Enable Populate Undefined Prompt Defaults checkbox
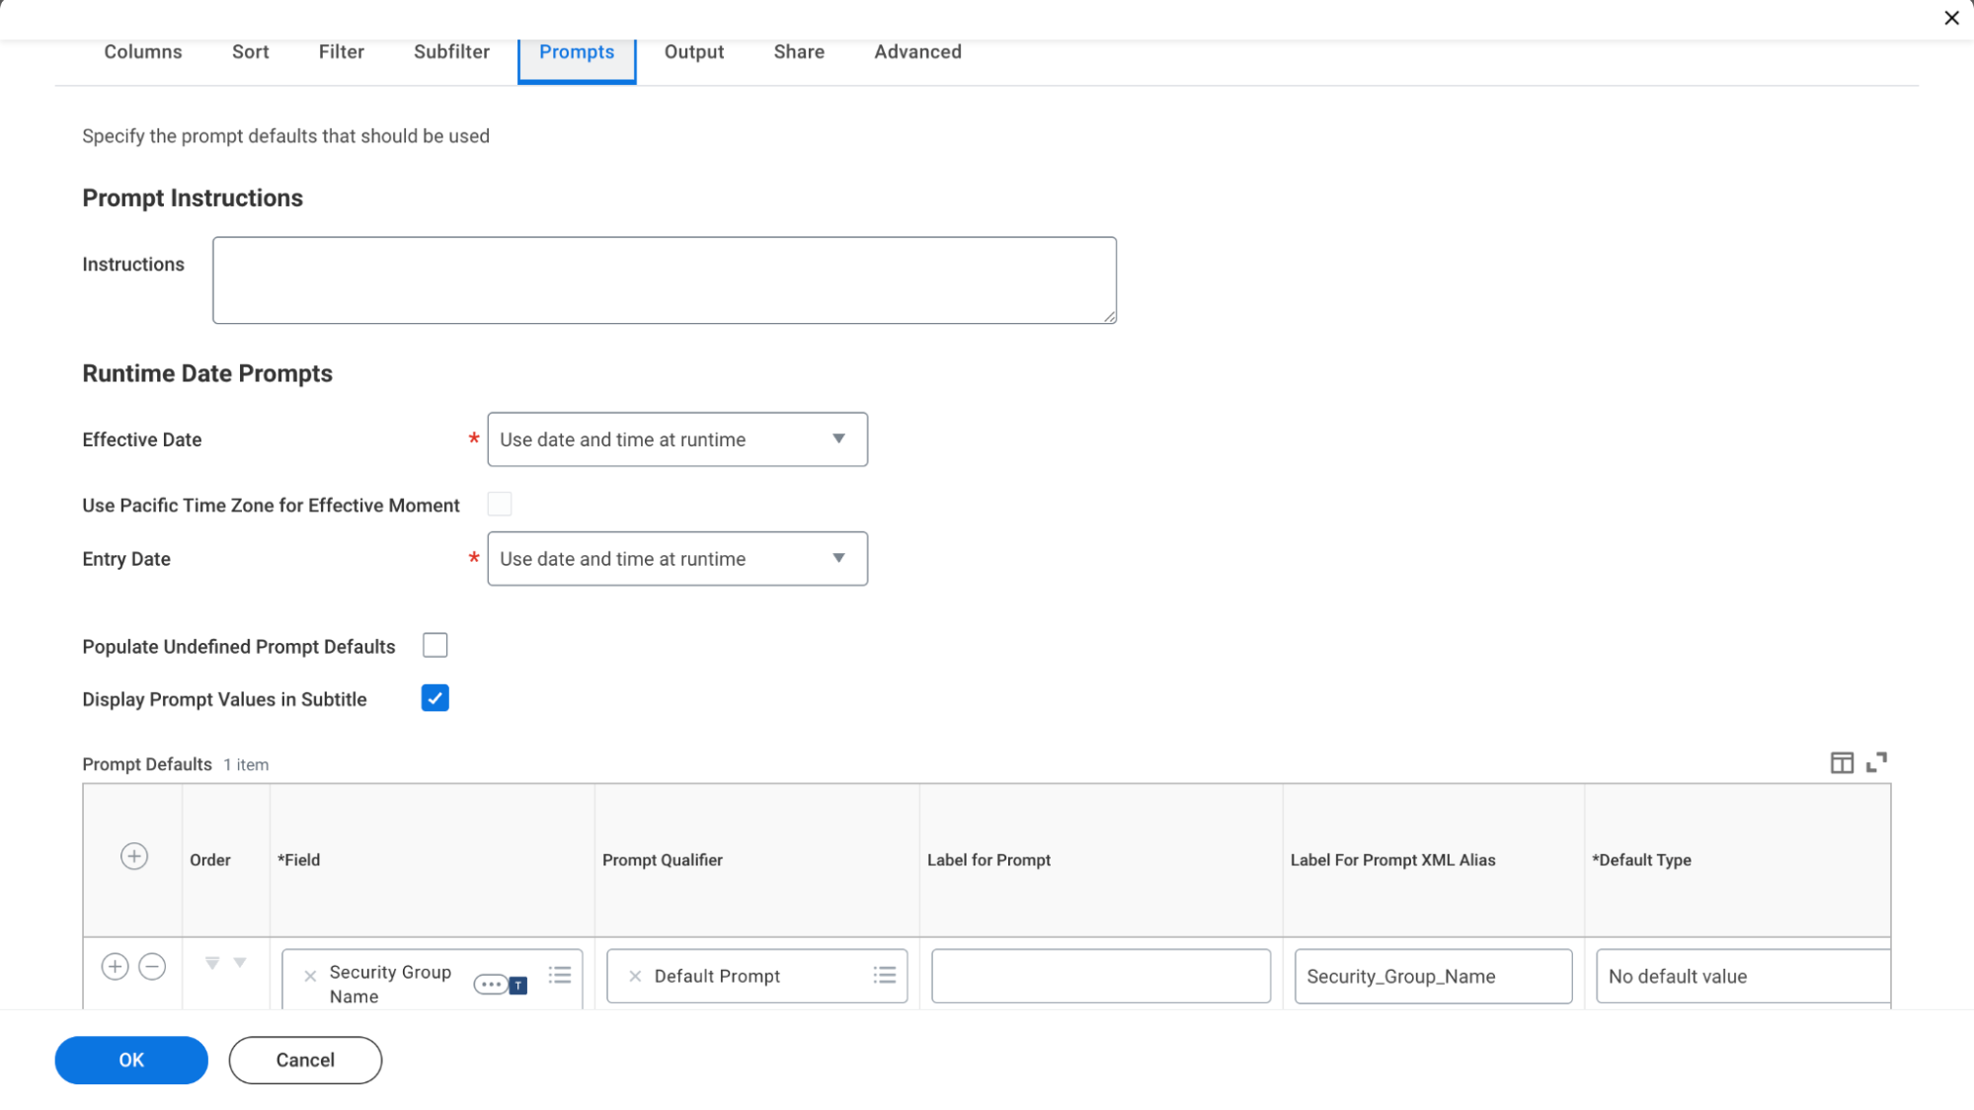 coord(434,646)
